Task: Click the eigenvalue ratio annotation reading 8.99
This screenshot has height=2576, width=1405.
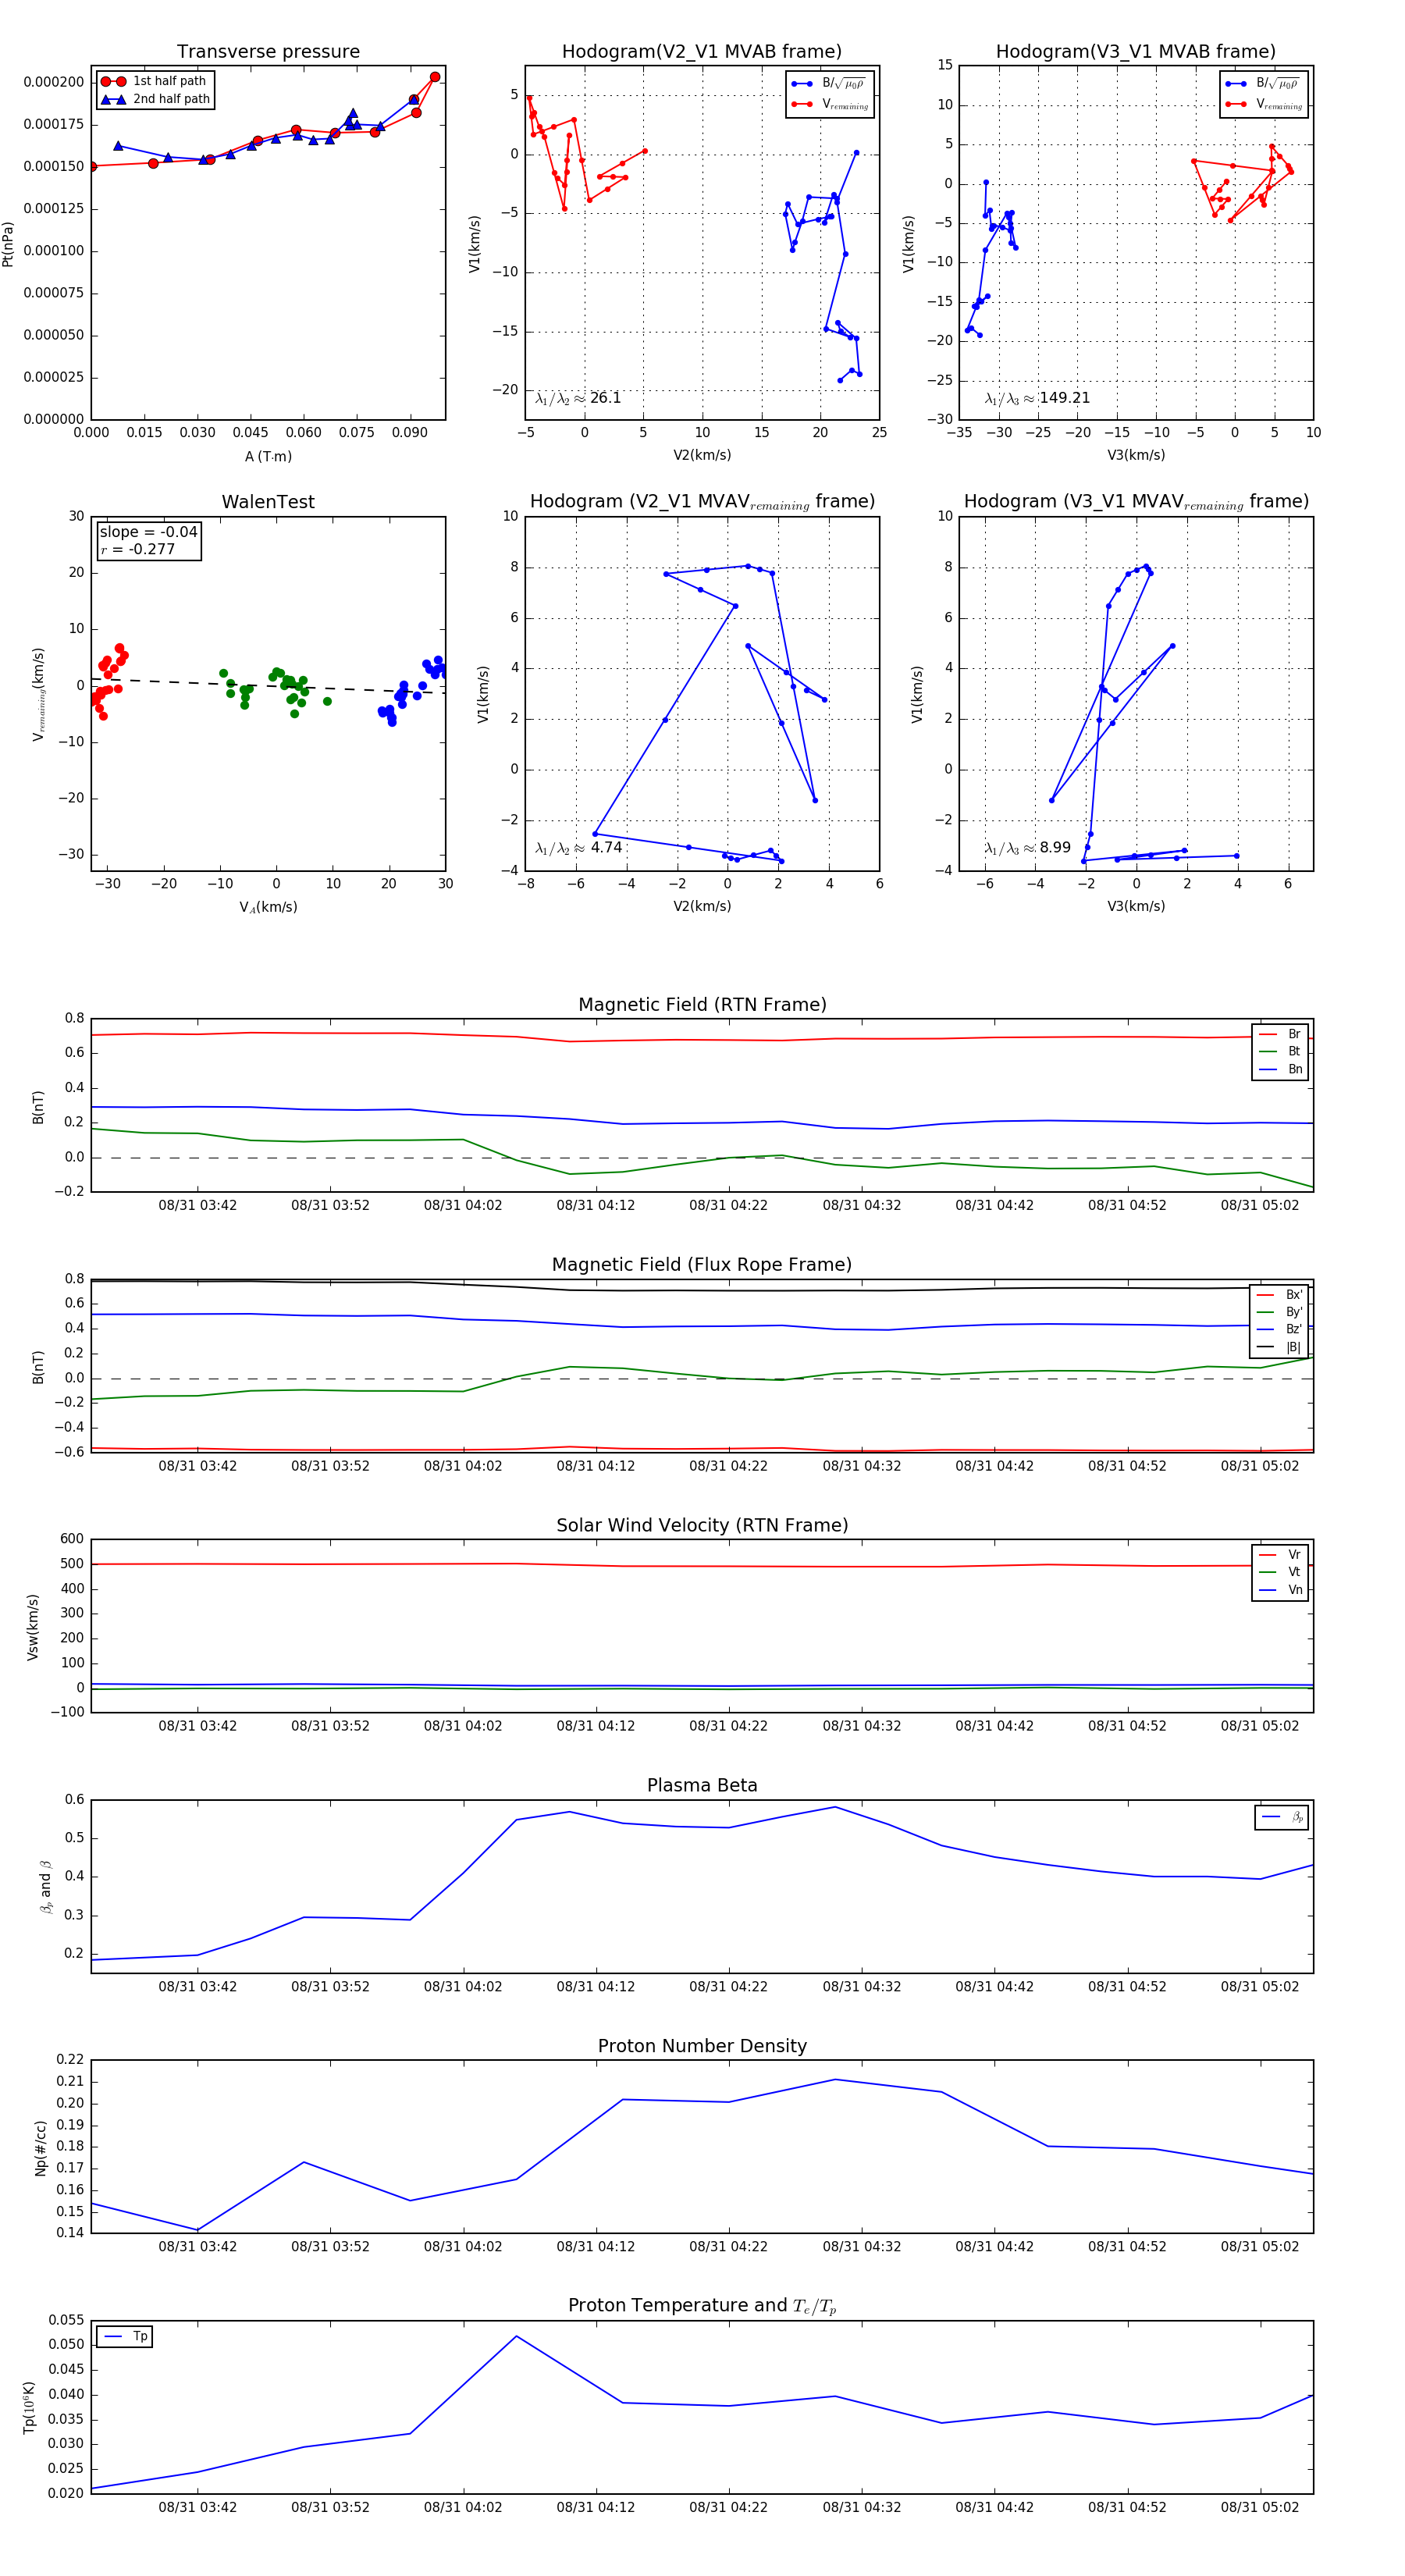Action: click(1027, 848)
